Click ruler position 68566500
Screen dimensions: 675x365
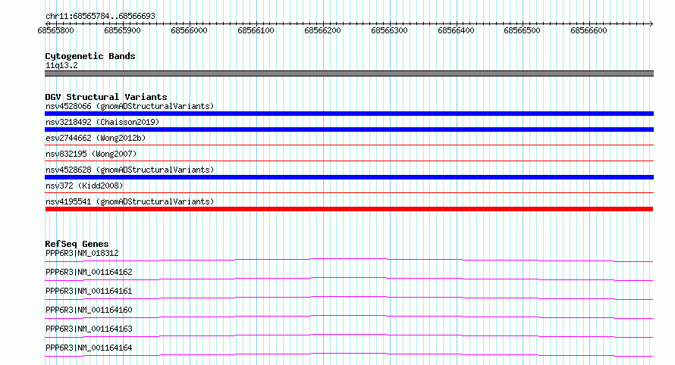point(522,30)
